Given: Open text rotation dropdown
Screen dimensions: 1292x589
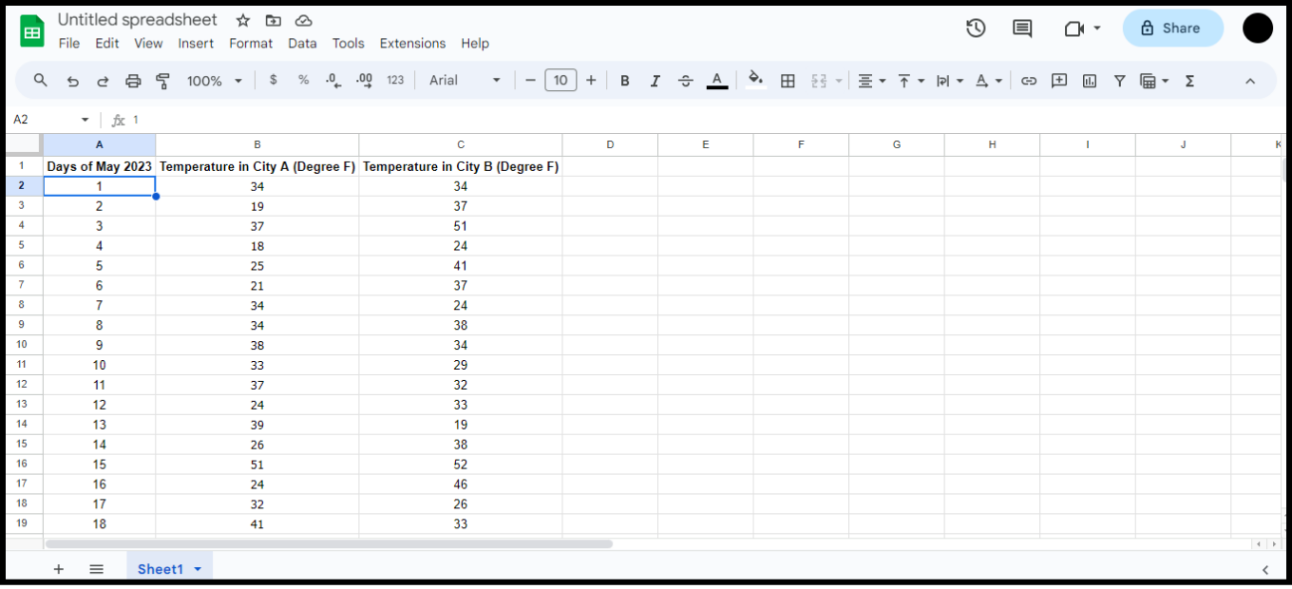Looking at the screenshot, I should [x=989, y=81].
